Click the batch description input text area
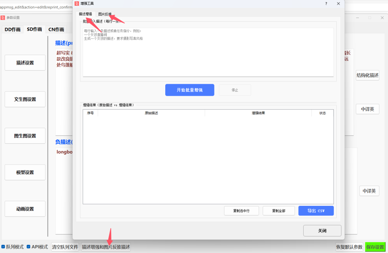The height and width of the screenshot is (253, 388). click(208, 52)
